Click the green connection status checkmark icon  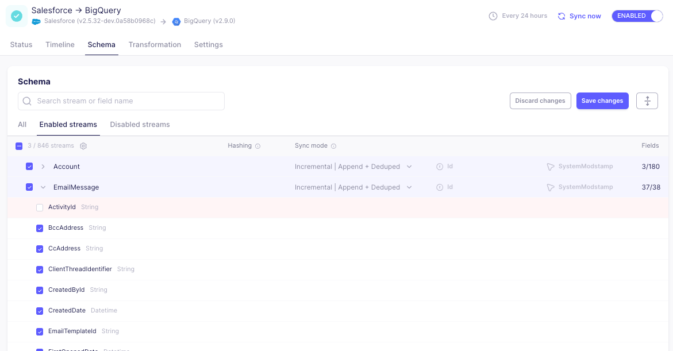coord(17,16)
